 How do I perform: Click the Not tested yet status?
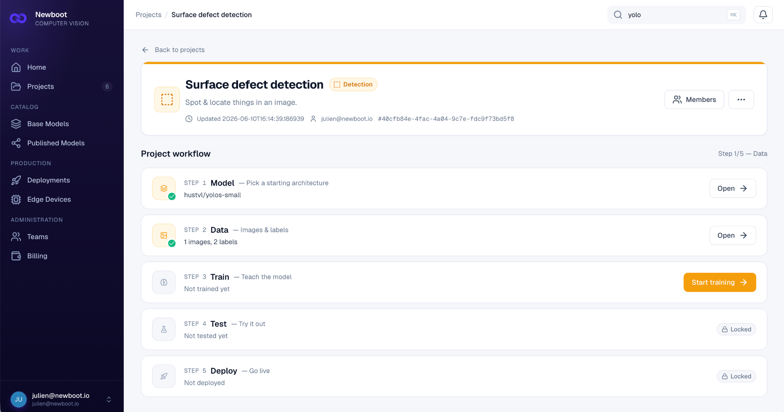coord(206,336)
